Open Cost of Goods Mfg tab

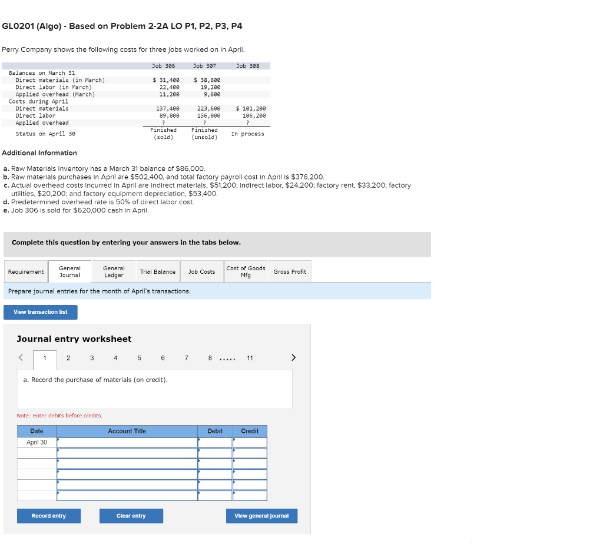(246, 271)
